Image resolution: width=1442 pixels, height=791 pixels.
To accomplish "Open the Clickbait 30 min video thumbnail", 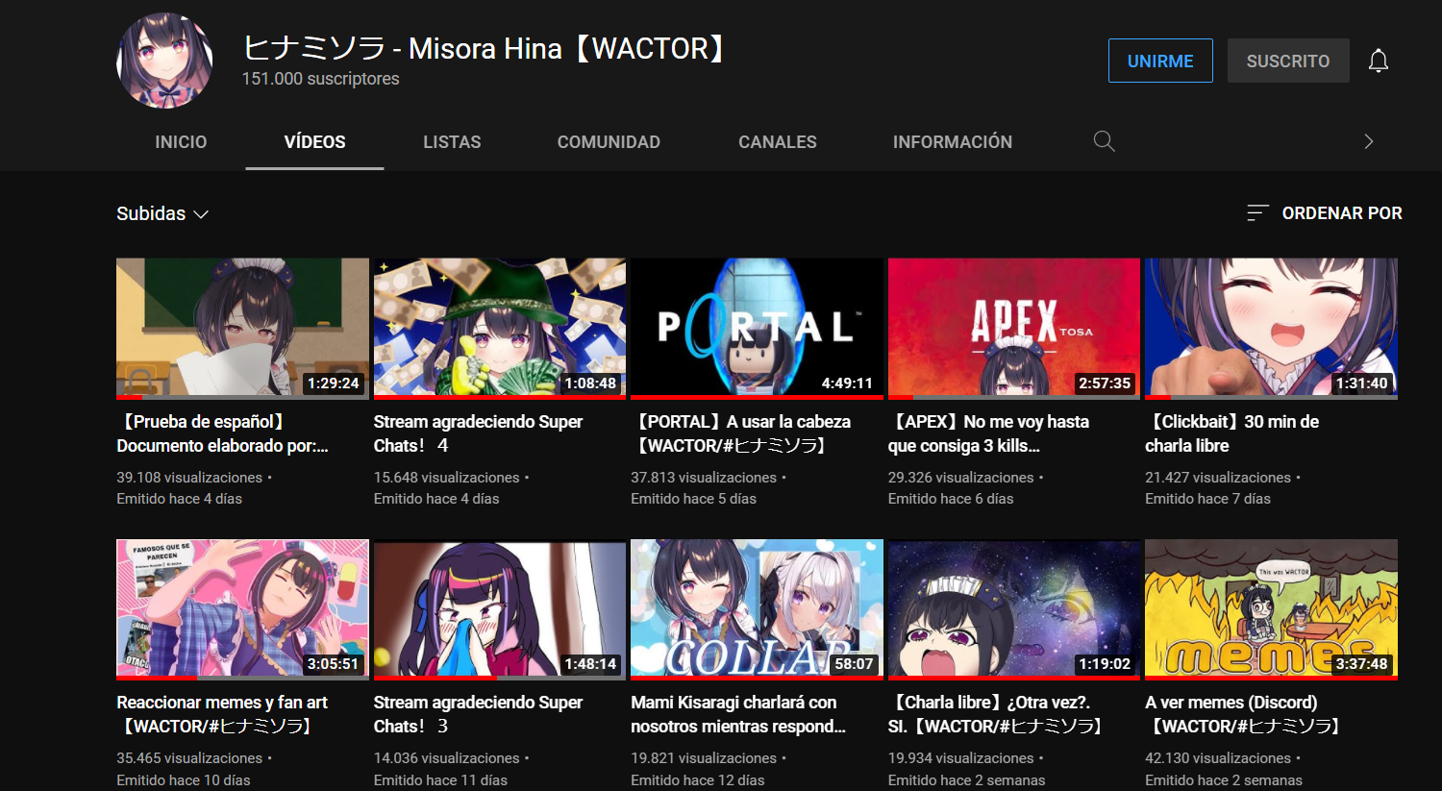I will 1271,328.
